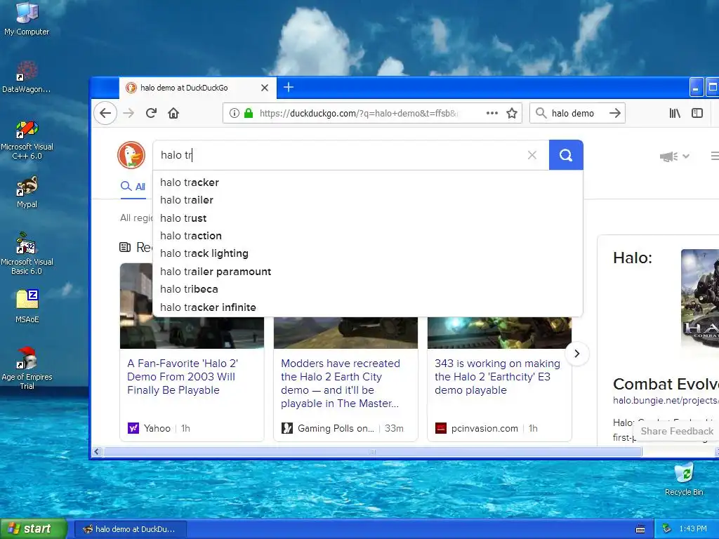Click the DuckDuckGo duck logo
Viewport: 719px width, 539px height.
pyautogui.click(x=131, y=155)
